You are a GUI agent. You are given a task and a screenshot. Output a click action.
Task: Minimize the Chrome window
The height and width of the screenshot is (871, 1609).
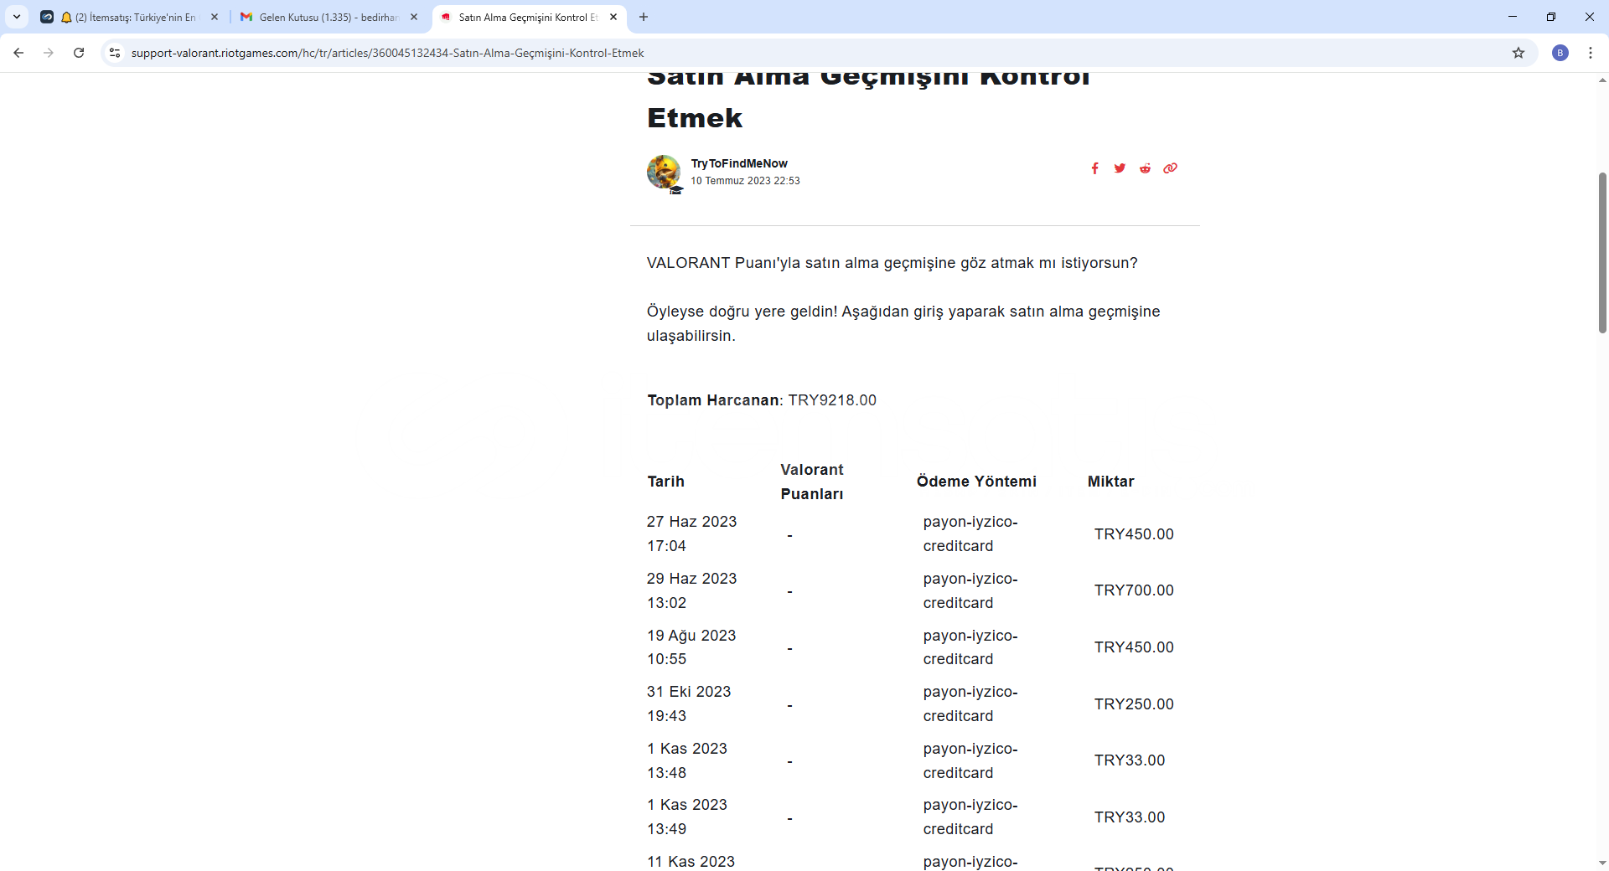1513,17
